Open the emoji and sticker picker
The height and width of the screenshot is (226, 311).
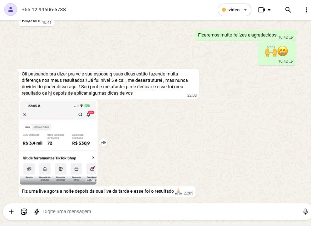24,211
